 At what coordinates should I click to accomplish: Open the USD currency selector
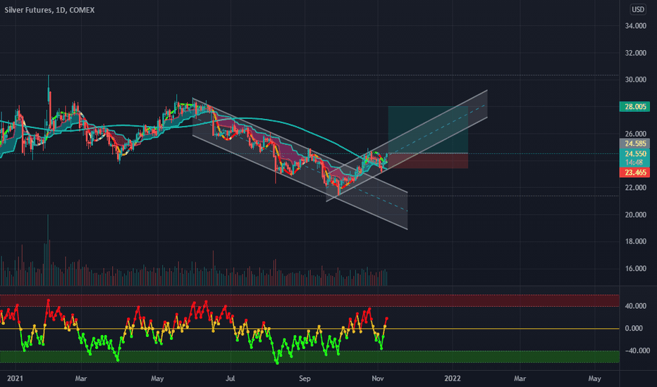(x=638, y=9)
